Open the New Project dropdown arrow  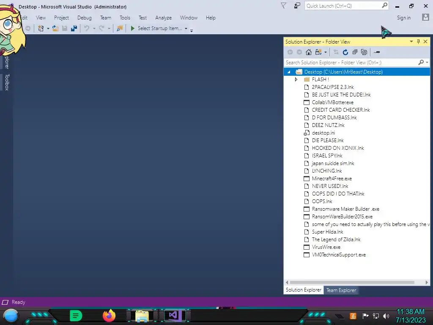pos(48,28)
